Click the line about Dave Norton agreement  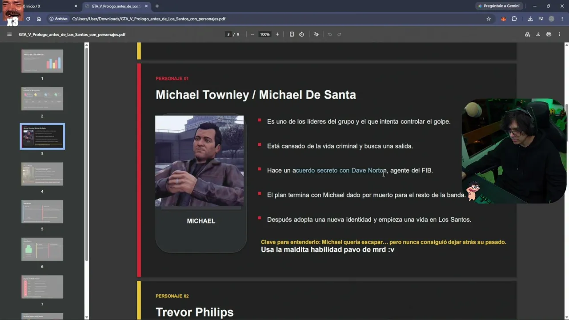(350, 170)
